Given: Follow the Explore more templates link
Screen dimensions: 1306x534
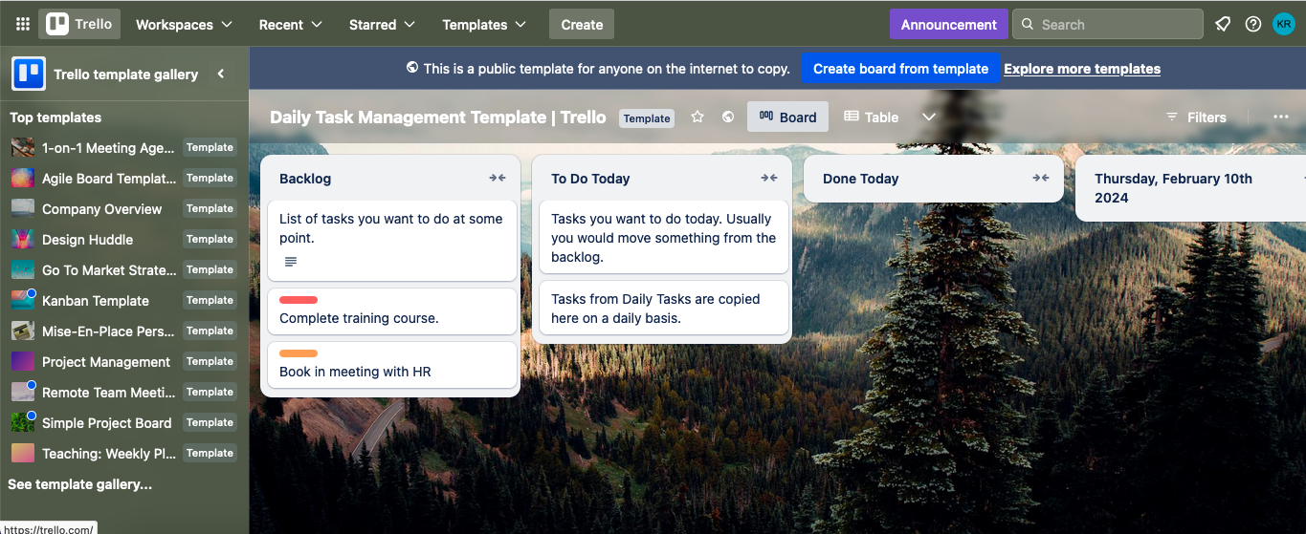Looking at the screenshot, I should click(x=1082, y=69).
